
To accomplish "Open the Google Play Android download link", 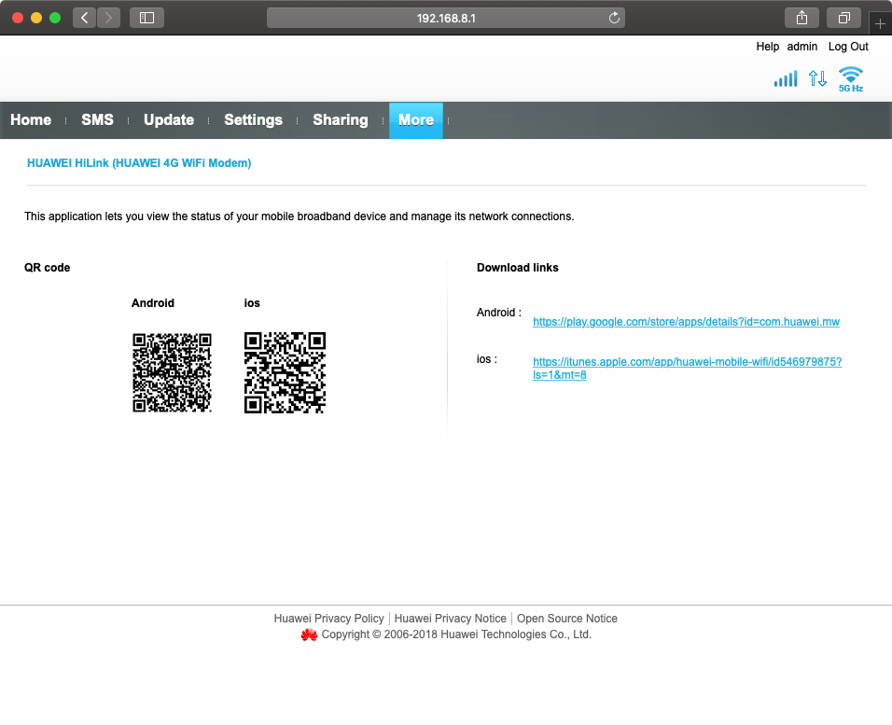I will [686, 322].
